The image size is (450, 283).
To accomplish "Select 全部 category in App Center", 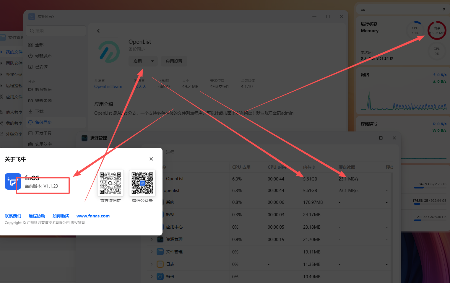I will [x=55, y=45].
